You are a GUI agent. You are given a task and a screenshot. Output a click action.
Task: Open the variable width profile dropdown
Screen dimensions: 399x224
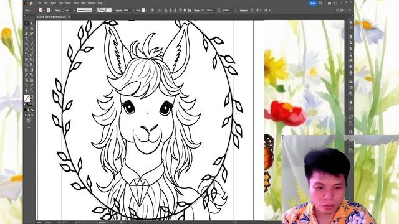coord(94,10)
